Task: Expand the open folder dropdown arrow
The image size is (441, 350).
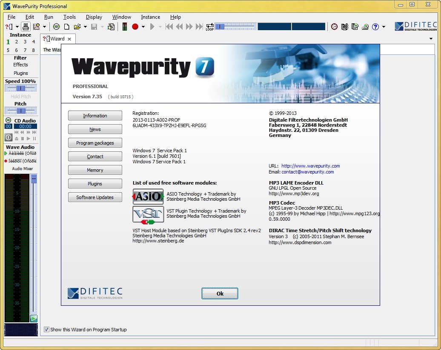Action: (x=85, y=27)
